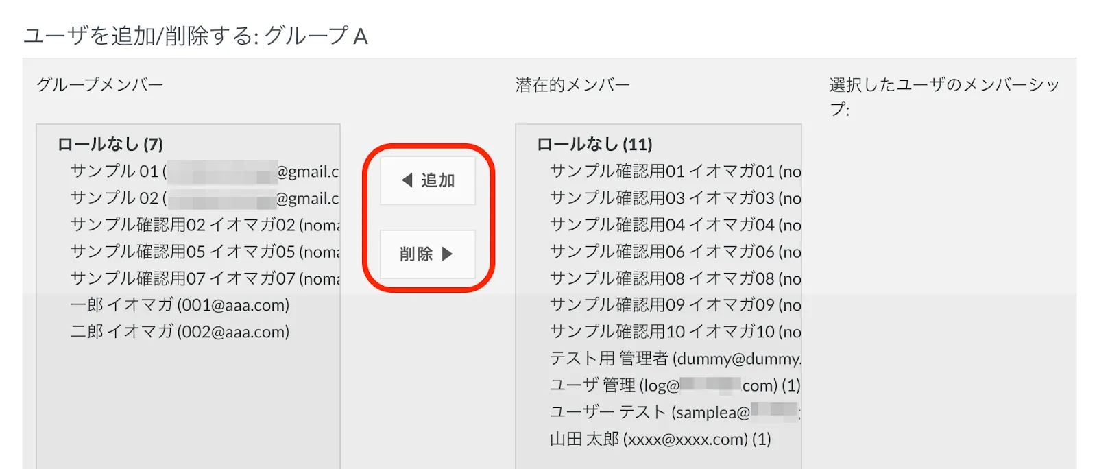The width and height of the screenshot is (1097, 469).
Task: Select サンプル確認用01 イオマガ01 potential member
Action: pyautogui.click(x=675, y=171)
